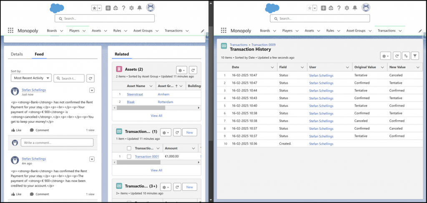Open global actions plus icon in left window
This screenshot has width=427, height=203.
[108, 8]
